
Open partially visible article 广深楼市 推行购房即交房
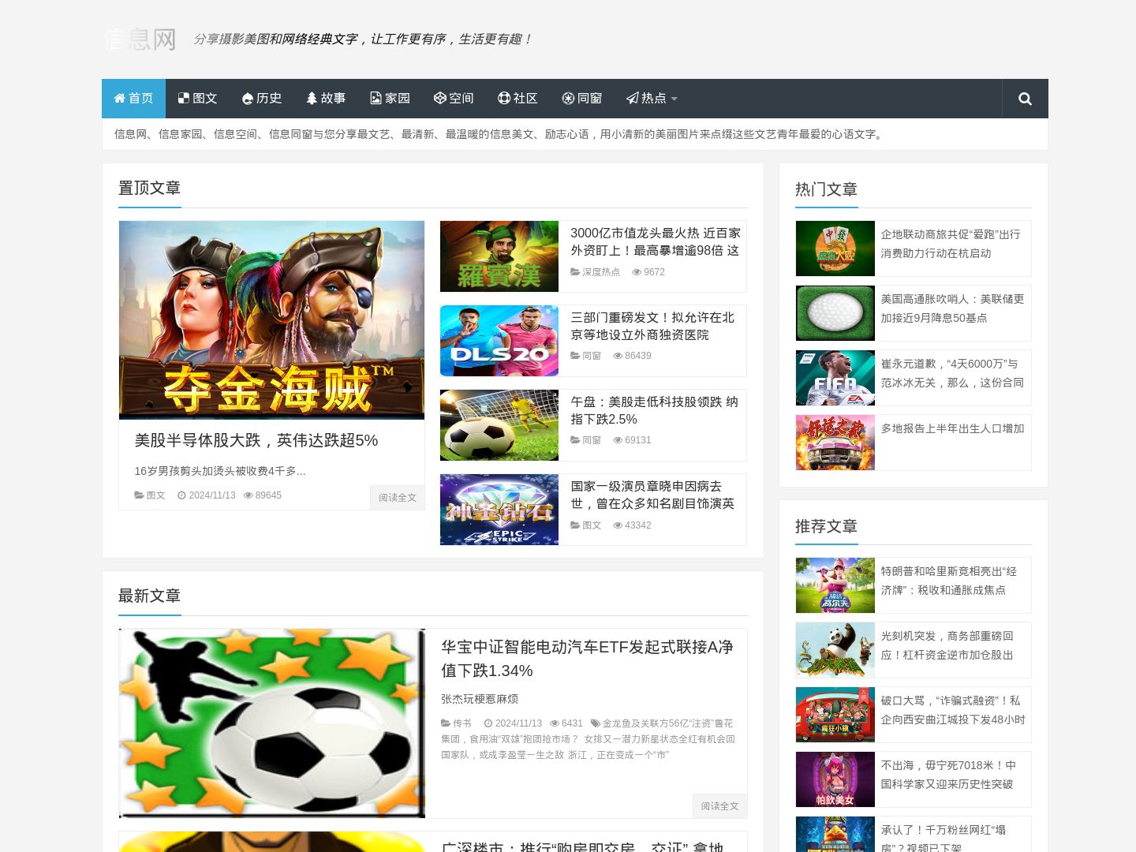pyautogui.click(x=582, y=846)
